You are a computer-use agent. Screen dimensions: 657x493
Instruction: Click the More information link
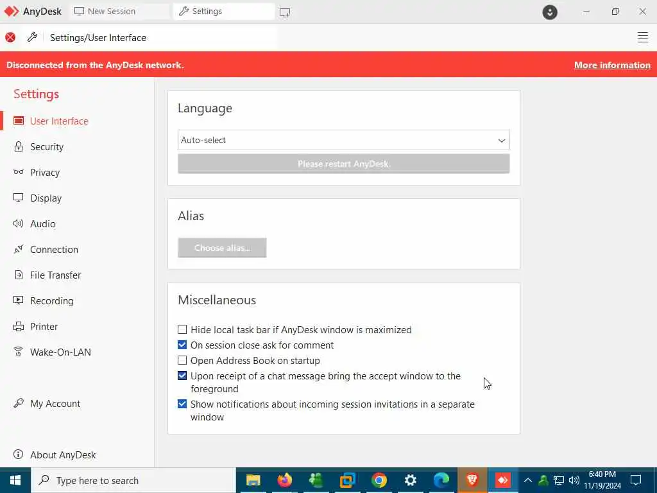[612, 65]
